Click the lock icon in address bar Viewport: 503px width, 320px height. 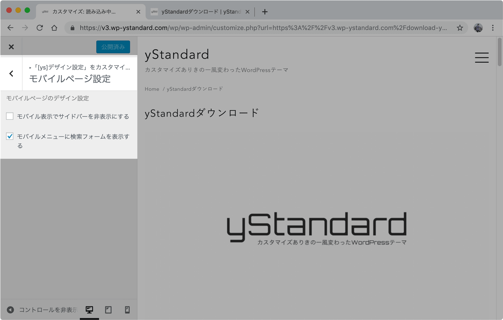click(x=73, y=28)
